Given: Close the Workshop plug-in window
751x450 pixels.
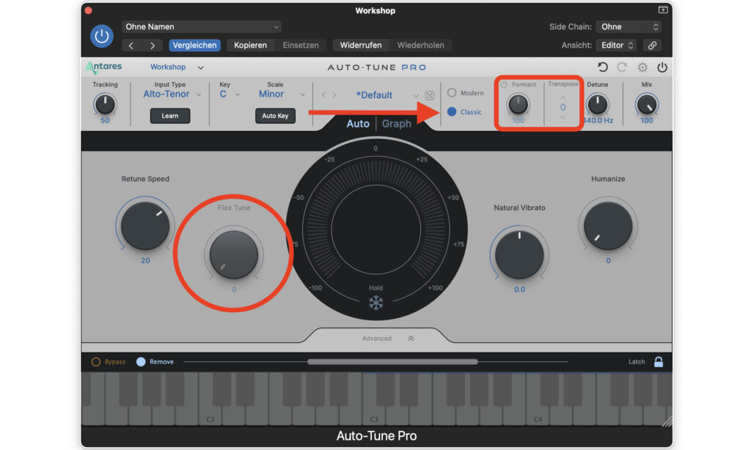Looking at the screenshot, I should (89, 10).
